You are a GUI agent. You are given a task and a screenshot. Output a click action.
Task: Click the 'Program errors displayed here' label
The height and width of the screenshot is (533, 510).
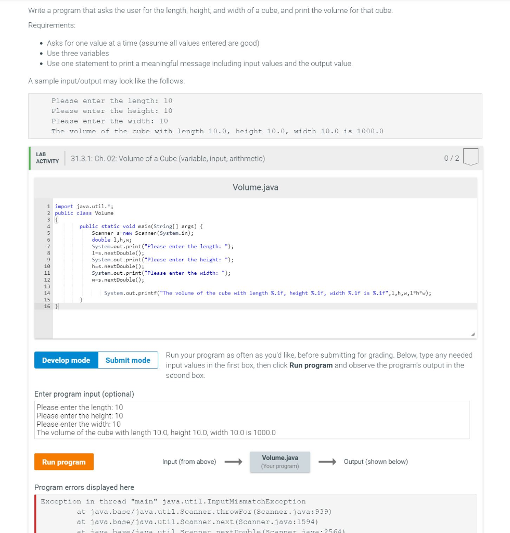[84, 487]
